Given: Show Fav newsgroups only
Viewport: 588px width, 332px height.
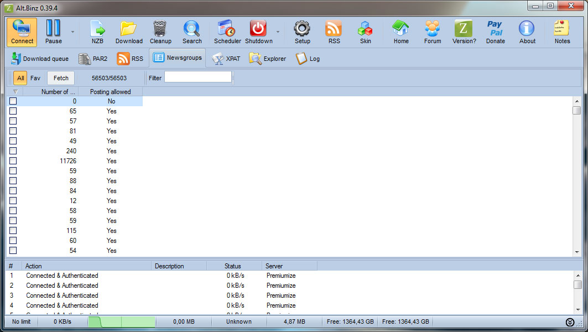Looking at the screenshot, I should pos(35,78).
